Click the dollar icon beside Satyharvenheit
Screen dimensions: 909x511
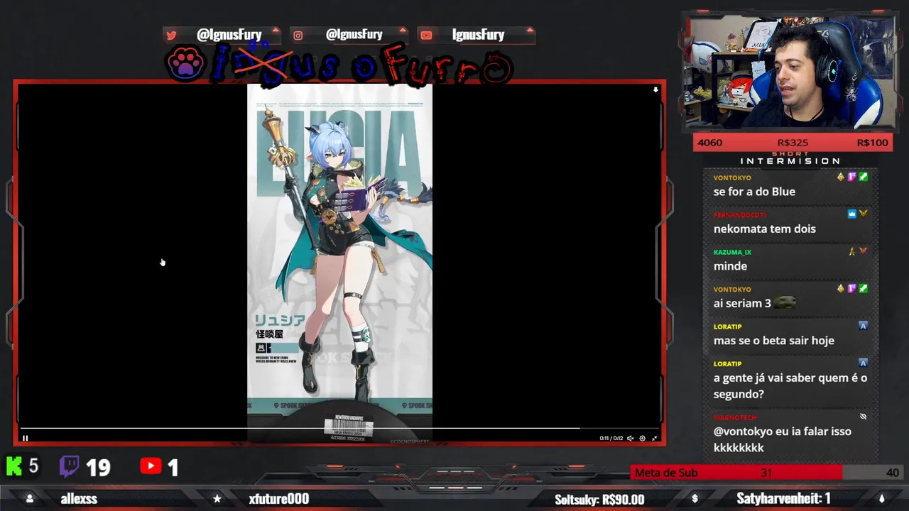695,499
